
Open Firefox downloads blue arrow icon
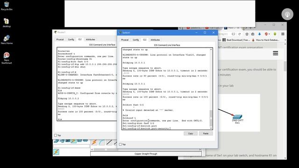click(259, 34)
